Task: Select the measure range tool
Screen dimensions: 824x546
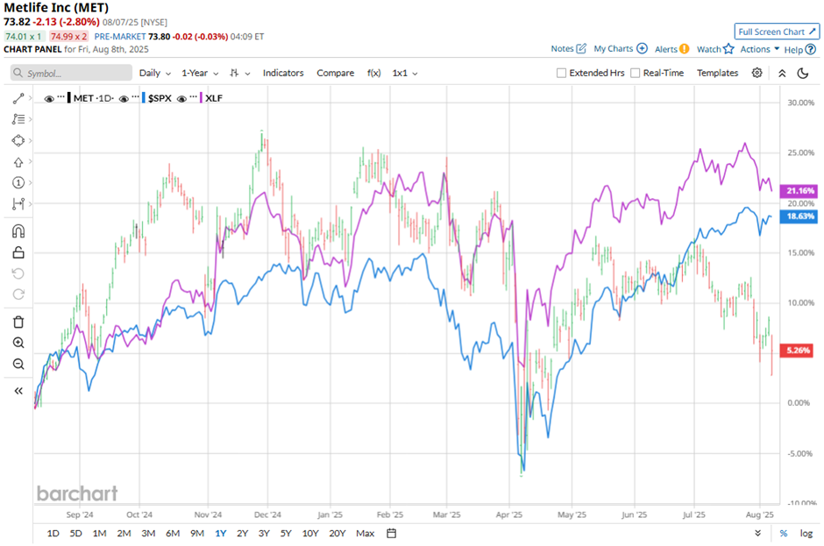Action: [18, 204]
